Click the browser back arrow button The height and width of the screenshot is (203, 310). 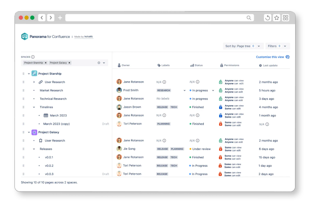pyautogui.click(x=42, y=18)
